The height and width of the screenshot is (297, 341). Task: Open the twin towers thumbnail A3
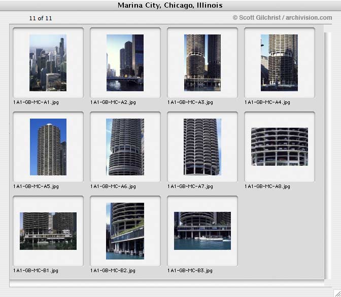click(202, 63)
